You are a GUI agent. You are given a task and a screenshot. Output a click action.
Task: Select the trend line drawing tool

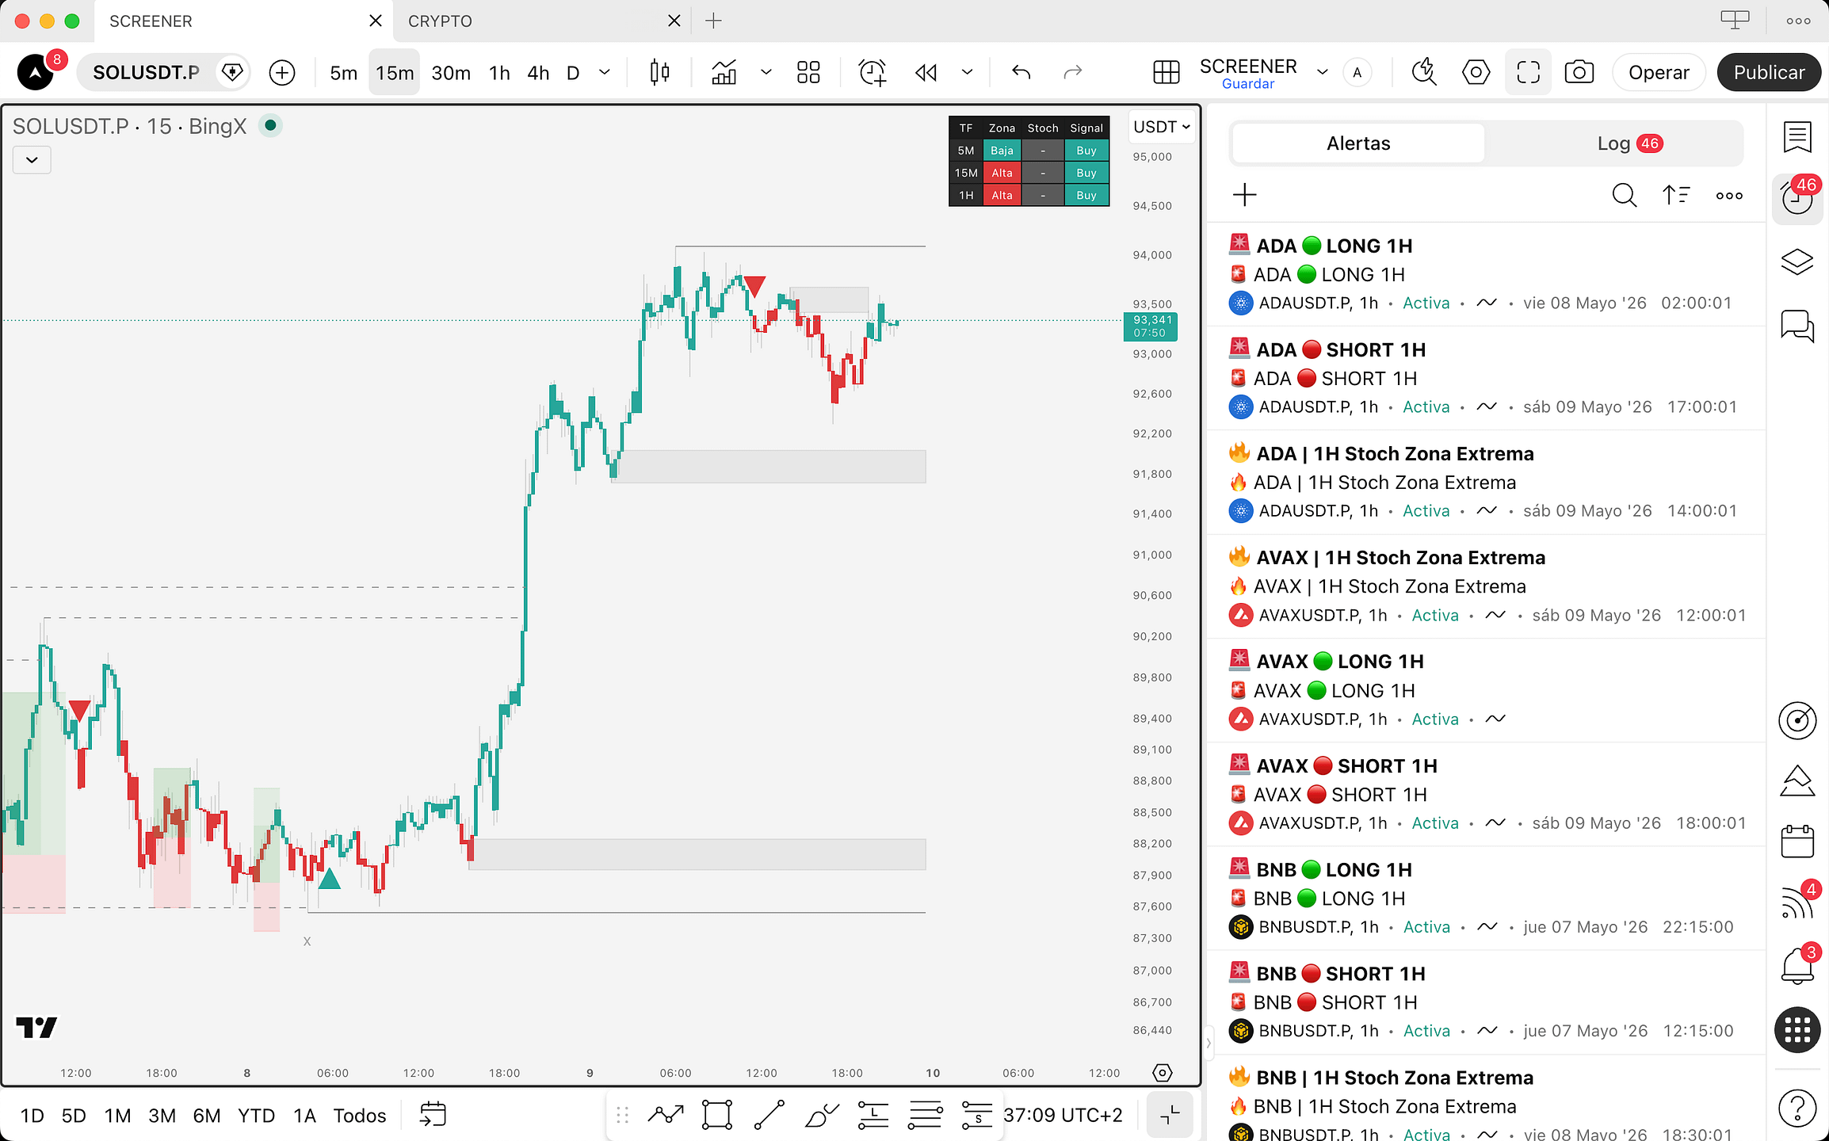tap(769, 1115)
